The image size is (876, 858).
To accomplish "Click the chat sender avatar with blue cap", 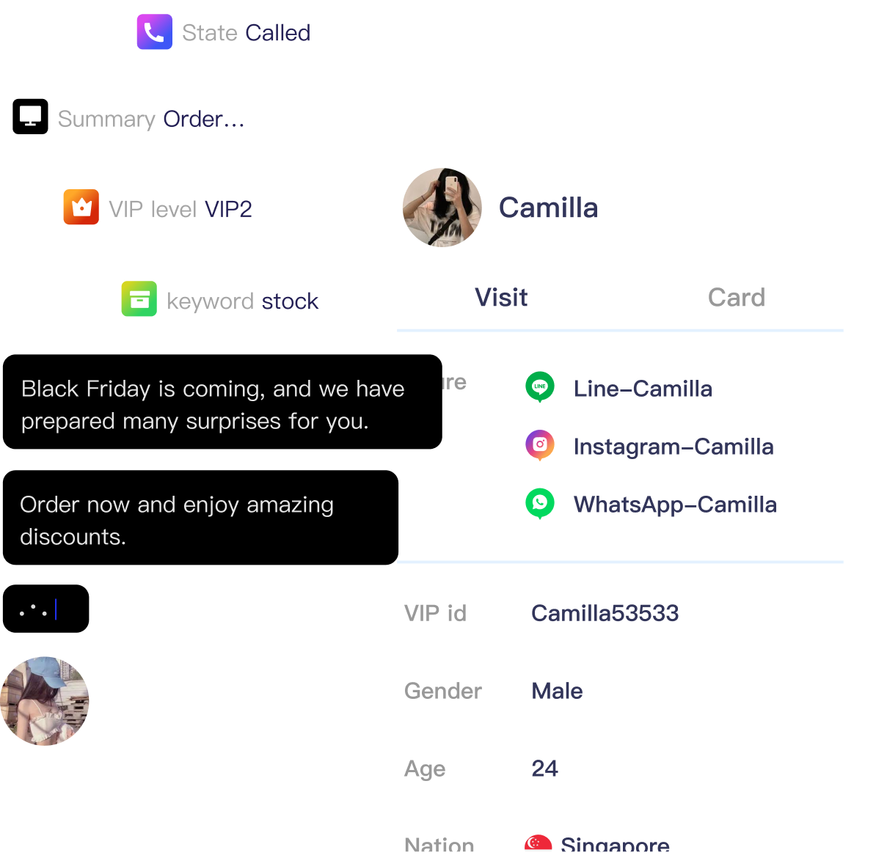I will [45, 700].
